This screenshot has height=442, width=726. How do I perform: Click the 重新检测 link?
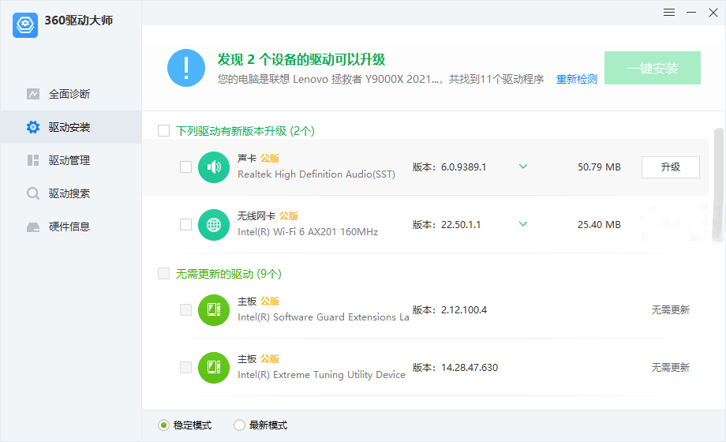pyautogui.click(x=577, y=79)
